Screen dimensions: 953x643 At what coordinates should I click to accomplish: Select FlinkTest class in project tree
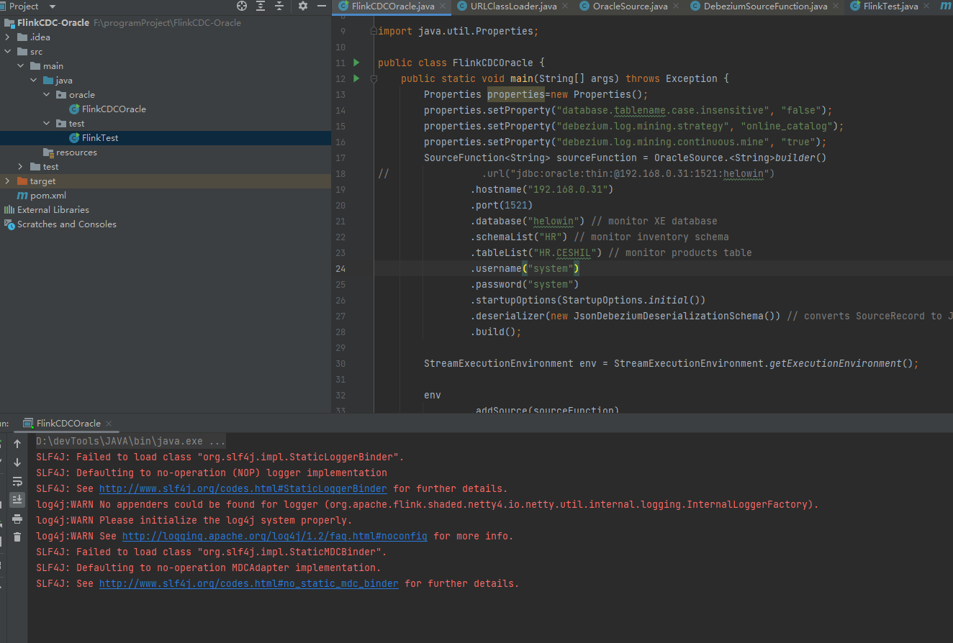tap(100, 138)
